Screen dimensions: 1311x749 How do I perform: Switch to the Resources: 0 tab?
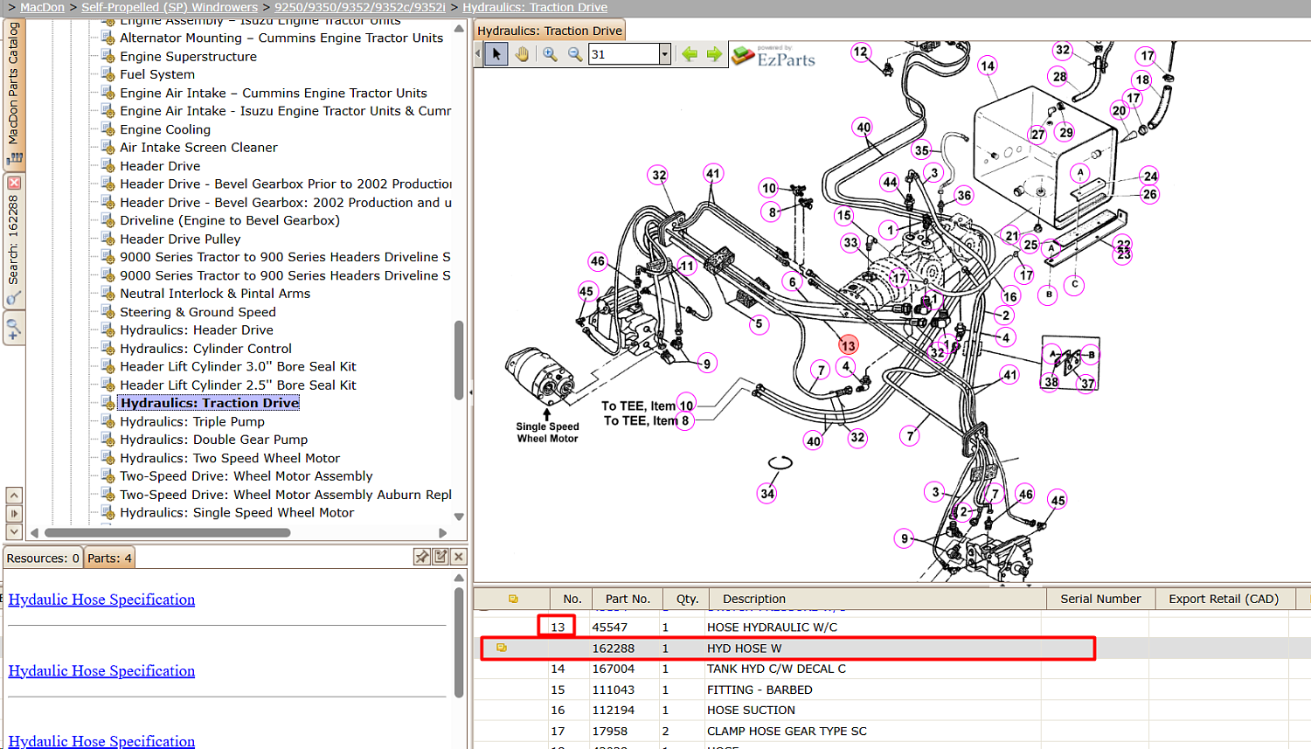coord(43,558)
